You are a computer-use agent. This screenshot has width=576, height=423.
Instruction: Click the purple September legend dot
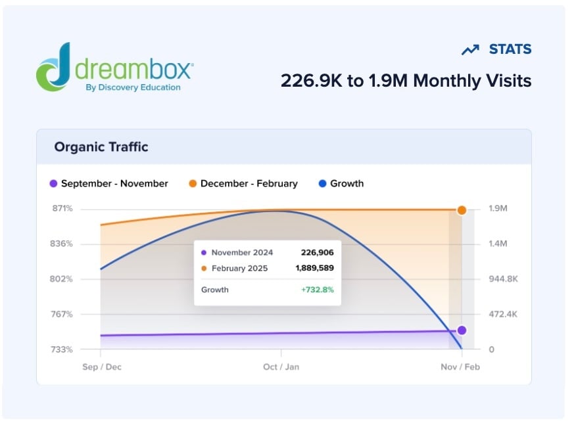coord(53,184)
